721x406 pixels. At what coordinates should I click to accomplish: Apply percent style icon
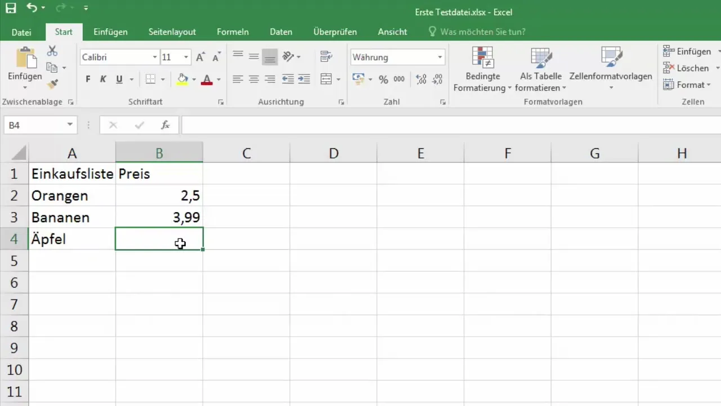pos(383,80)
